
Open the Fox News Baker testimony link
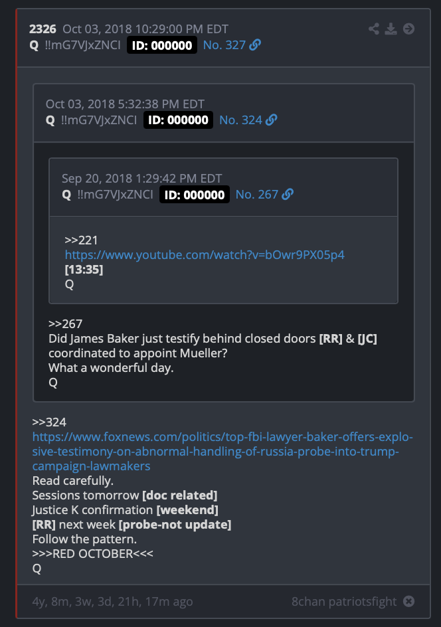[222, 451]
